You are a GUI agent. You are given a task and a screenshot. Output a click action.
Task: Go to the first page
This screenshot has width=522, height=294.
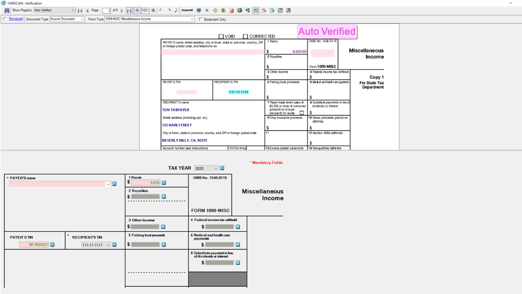pyautogui.click(x=80, y=10)
